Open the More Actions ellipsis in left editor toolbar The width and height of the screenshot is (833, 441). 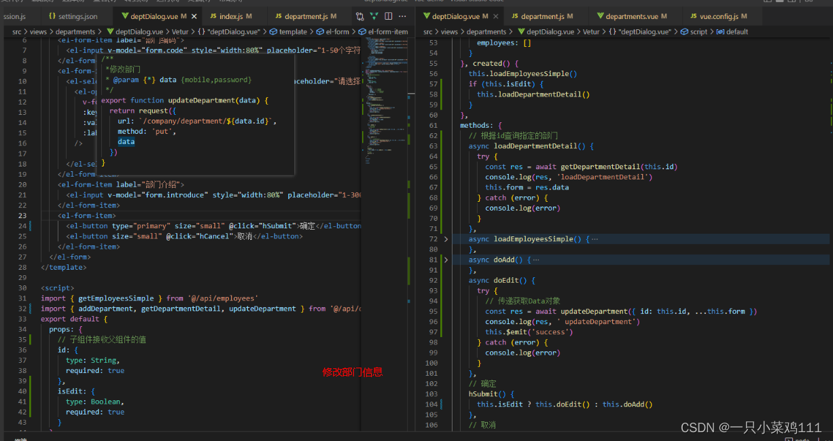[x=401, y=16]
